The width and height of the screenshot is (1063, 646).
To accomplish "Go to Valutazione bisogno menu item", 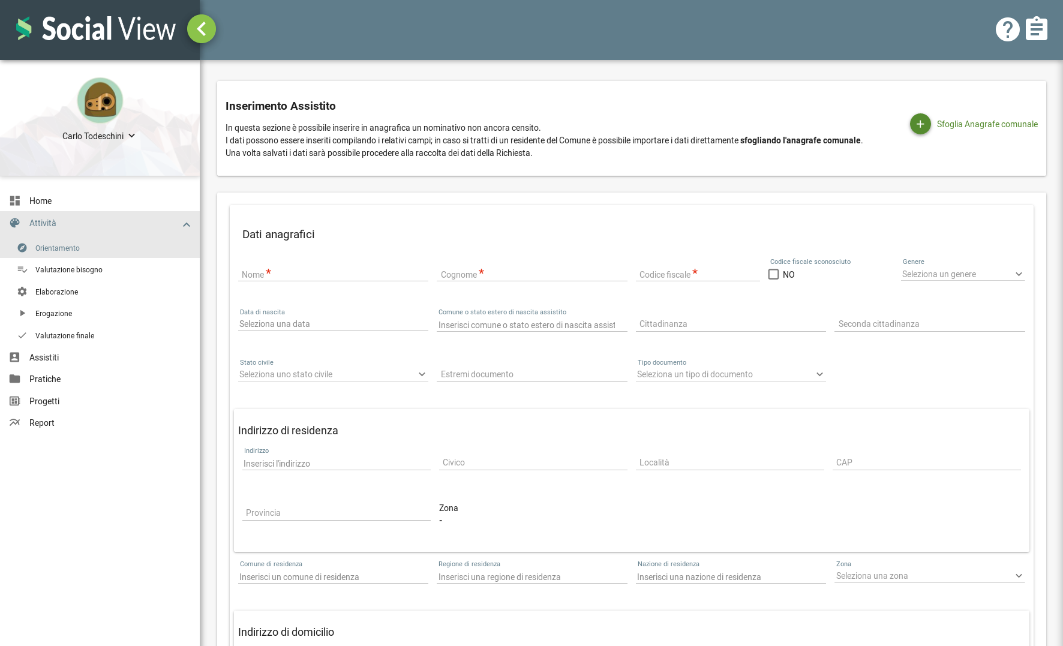I will pyautogui.click(x=69, y=270).
